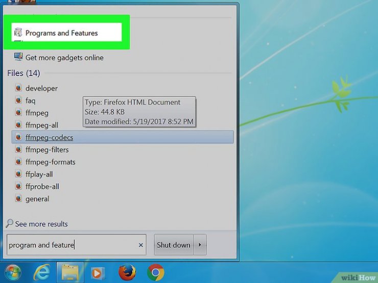Click the ffmpeg-all file icon
The height and width of the screenshot is (283, 378).
pos(18,124)
